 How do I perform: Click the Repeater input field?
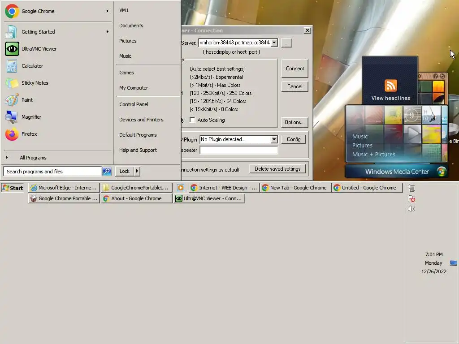pos(238,150)
